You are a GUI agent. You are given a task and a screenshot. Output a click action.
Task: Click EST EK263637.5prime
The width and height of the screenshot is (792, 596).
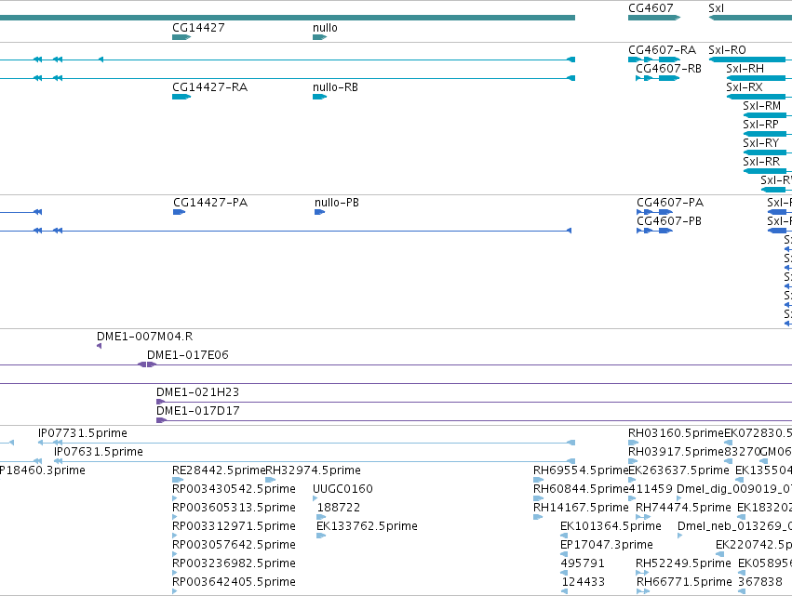click(678, 470)
